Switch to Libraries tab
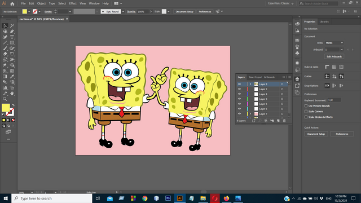 tap(324, 21)
